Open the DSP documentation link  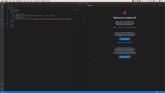coord(131,27)
